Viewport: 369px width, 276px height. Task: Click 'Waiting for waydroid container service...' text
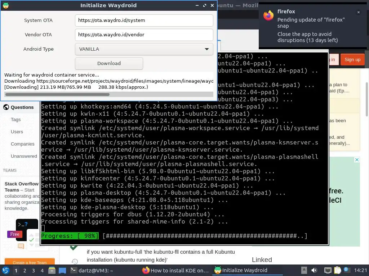coord(52,75)
